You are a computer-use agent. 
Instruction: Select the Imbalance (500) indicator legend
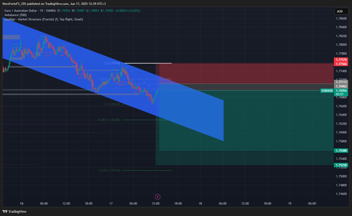coord(16,15)
